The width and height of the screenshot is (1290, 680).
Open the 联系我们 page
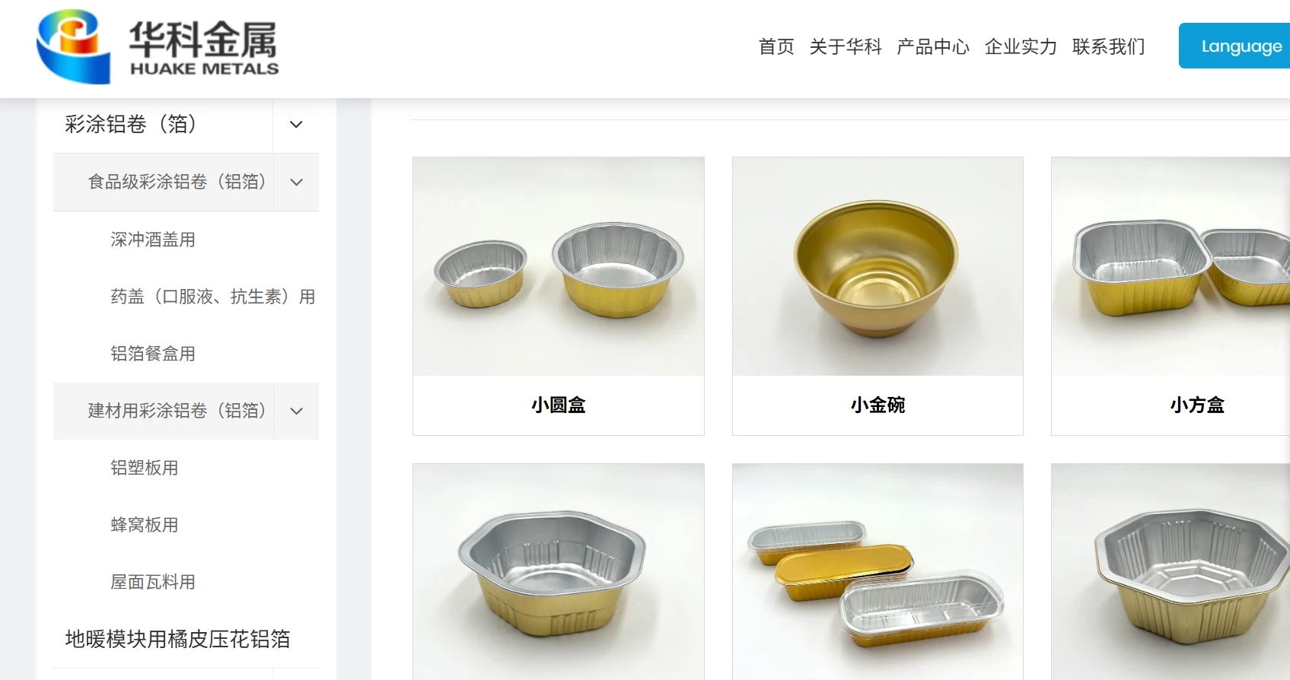(x=1108, y=46)
